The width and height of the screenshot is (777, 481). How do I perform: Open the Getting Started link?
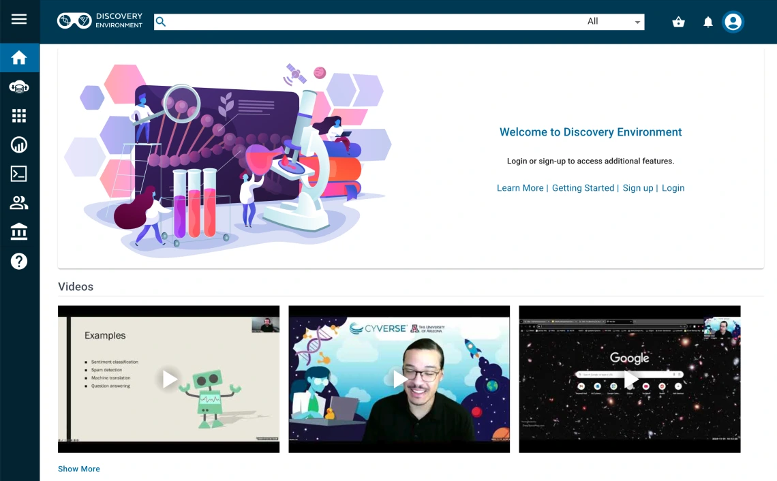click(x=583, y=188)
